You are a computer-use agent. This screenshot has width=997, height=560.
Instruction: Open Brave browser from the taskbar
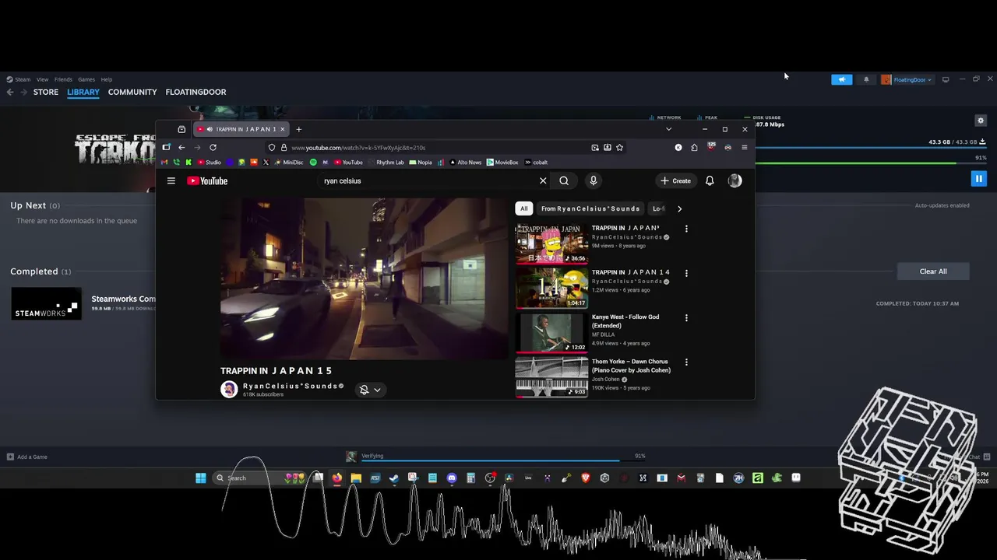(586, 478)
